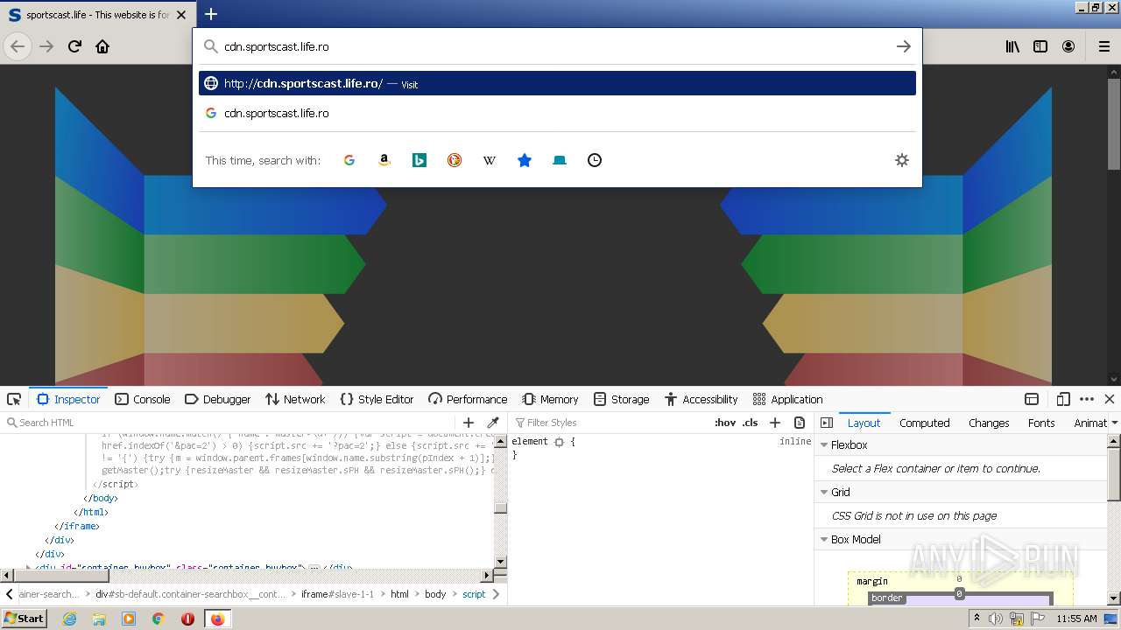Open the Firefox home page
Viewport: 1121px width, 630px height.
(x=102, y=46)
